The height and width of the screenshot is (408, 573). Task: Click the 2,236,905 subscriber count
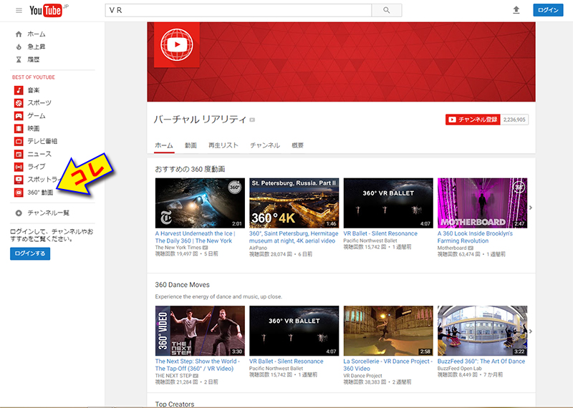[x=514, y=120]
